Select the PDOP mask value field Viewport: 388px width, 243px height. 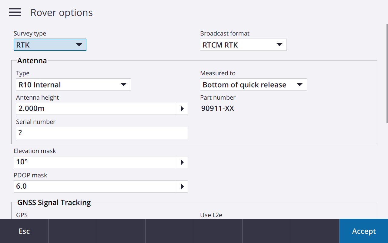pos(95,187)
